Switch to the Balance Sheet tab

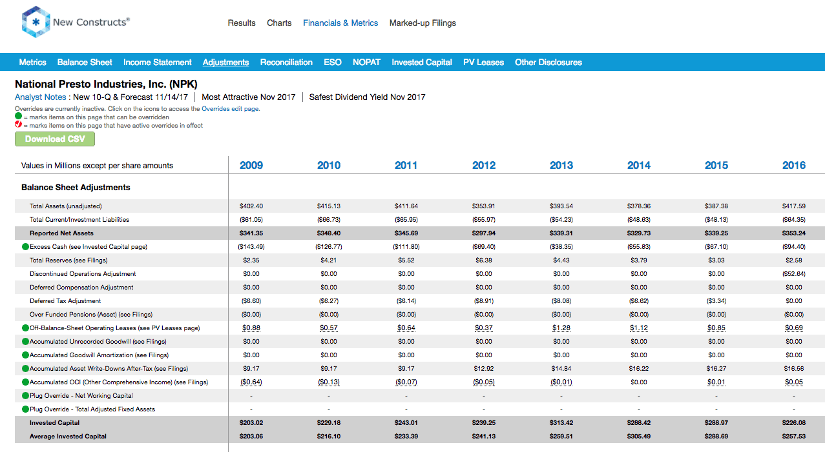click(85, 63)
